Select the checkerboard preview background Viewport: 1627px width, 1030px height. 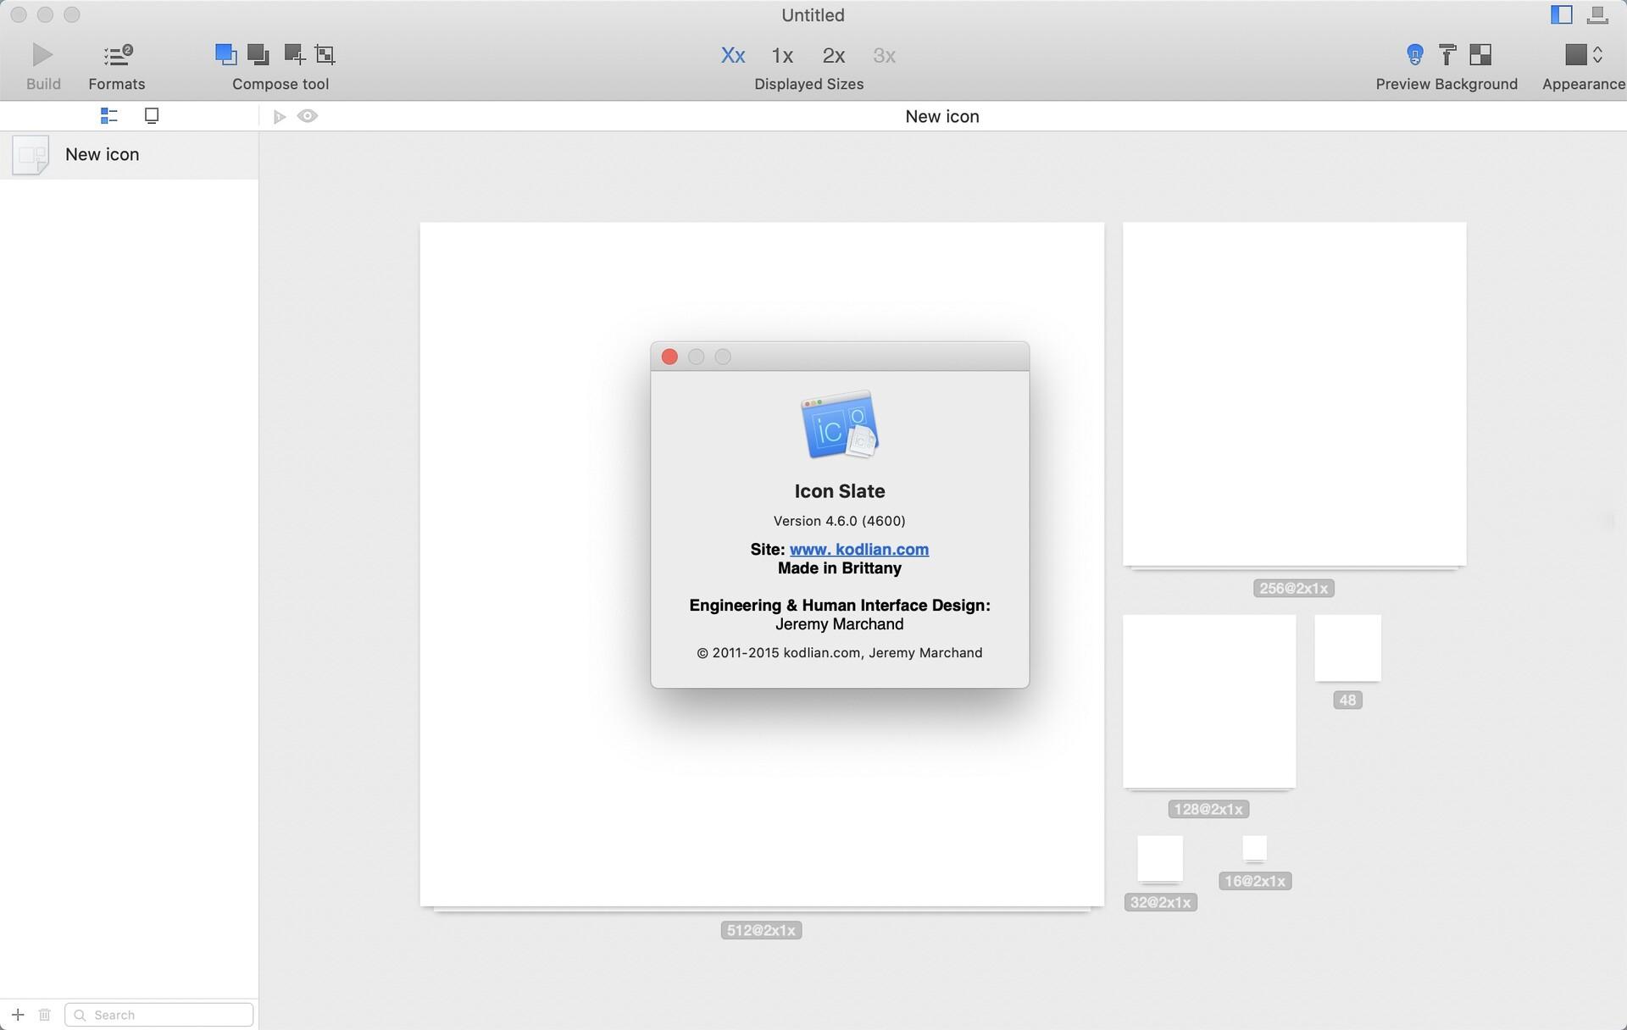tap(1480, 55)
